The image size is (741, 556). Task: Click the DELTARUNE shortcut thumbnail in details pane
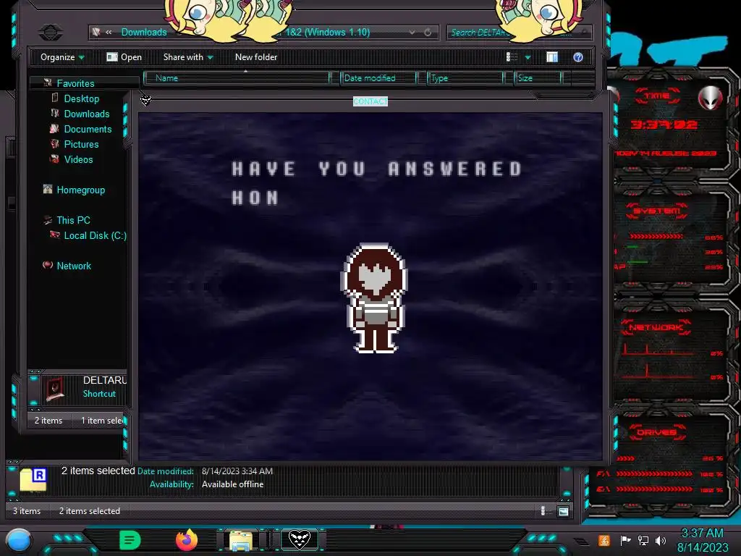point(55,389)
